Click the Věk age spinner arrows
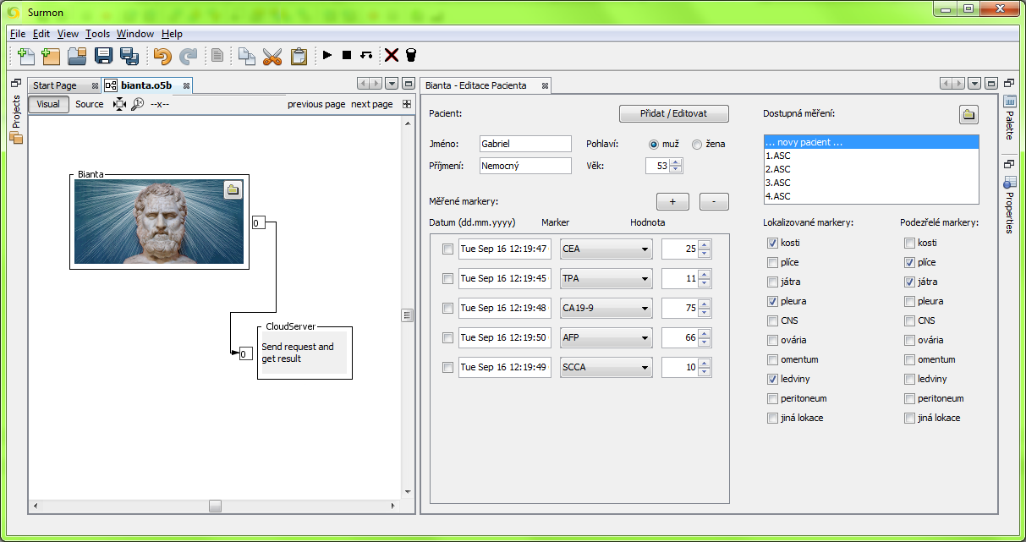Screen dimensions: 1026x542 [675, 166]
